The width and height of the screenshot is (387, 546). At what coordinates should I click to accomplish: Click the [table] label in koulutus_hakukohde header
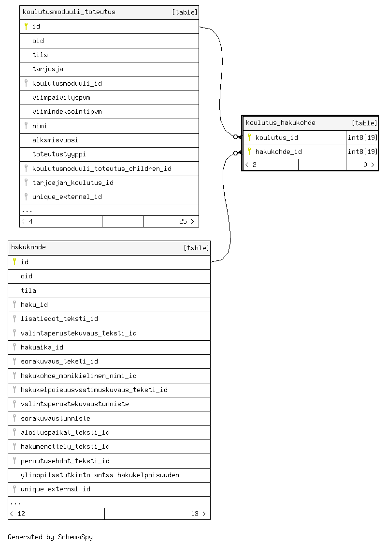pos(364,123)
